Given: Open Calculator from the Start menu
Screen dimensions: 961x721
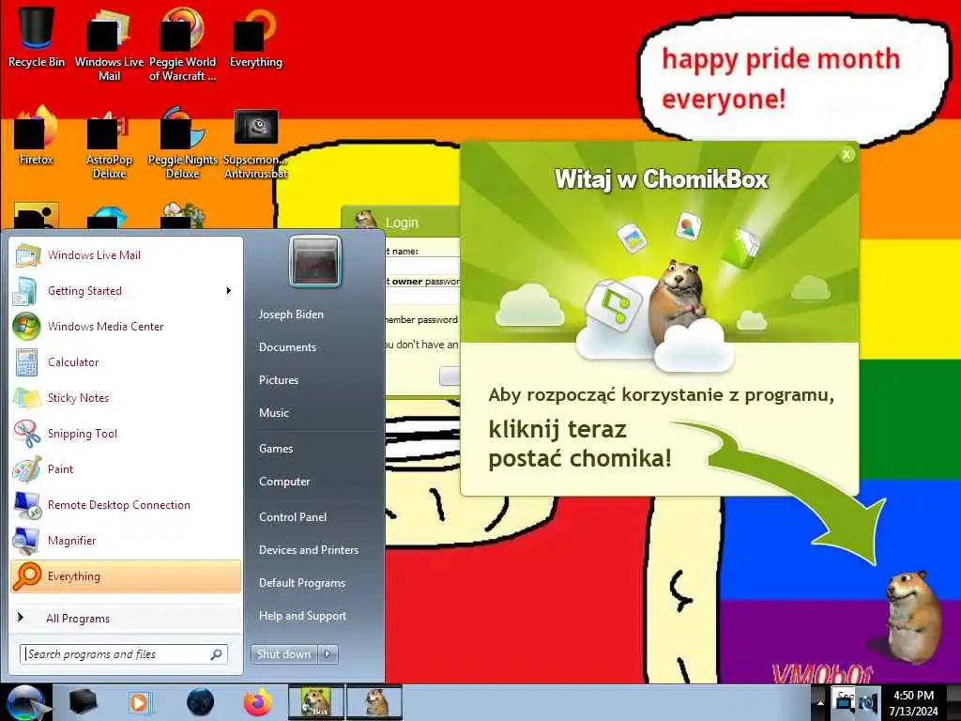Looking at the screenshot, I should coord(126,361).
